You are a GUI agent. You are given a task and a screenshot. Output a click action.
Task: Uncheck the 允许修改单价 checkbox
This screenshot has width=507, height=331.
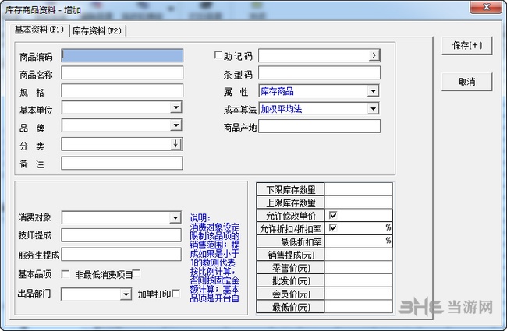[x=333, y=215]
